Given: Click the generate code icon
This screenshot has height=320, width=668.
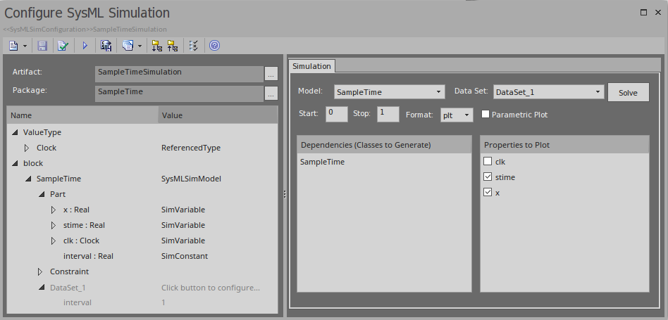Looking at the screenshot, I should [x=106, y=46].
